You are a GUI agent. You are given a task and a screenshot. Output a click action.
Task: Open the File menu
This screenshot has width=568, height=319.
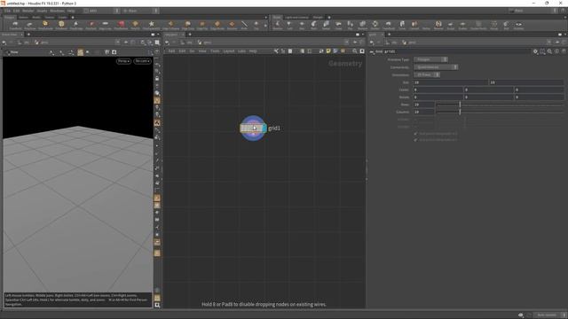pyautogui.click(x=7, y=11)
